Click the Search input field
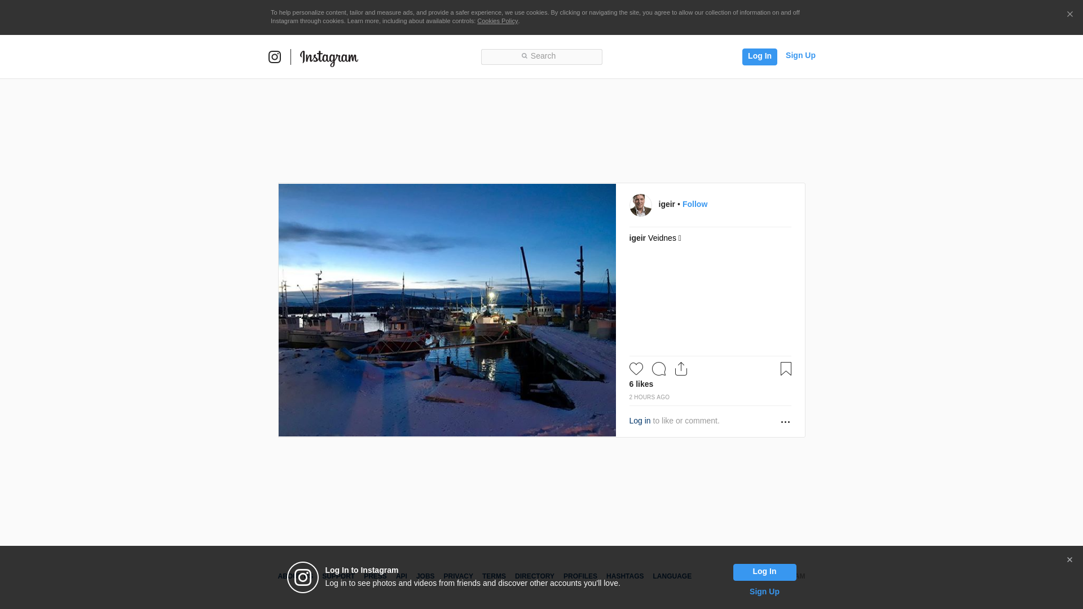Viewport: 1083px width, 609px height. [x=541, y=56]
